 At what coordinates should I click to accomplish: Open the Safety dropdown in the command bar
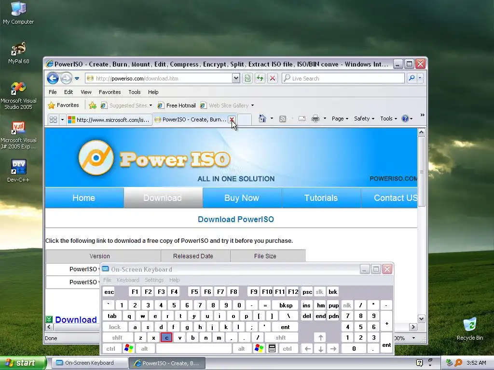click(x=364, y=119)
